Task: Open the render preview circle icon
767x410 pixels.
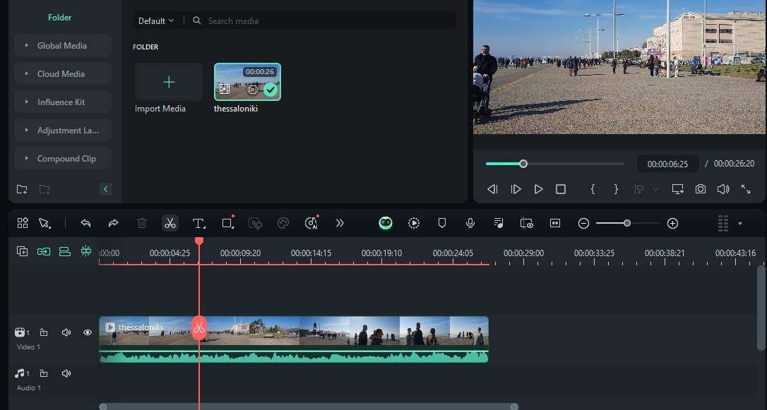Action: pyautogui.click(x=414, y=223)
